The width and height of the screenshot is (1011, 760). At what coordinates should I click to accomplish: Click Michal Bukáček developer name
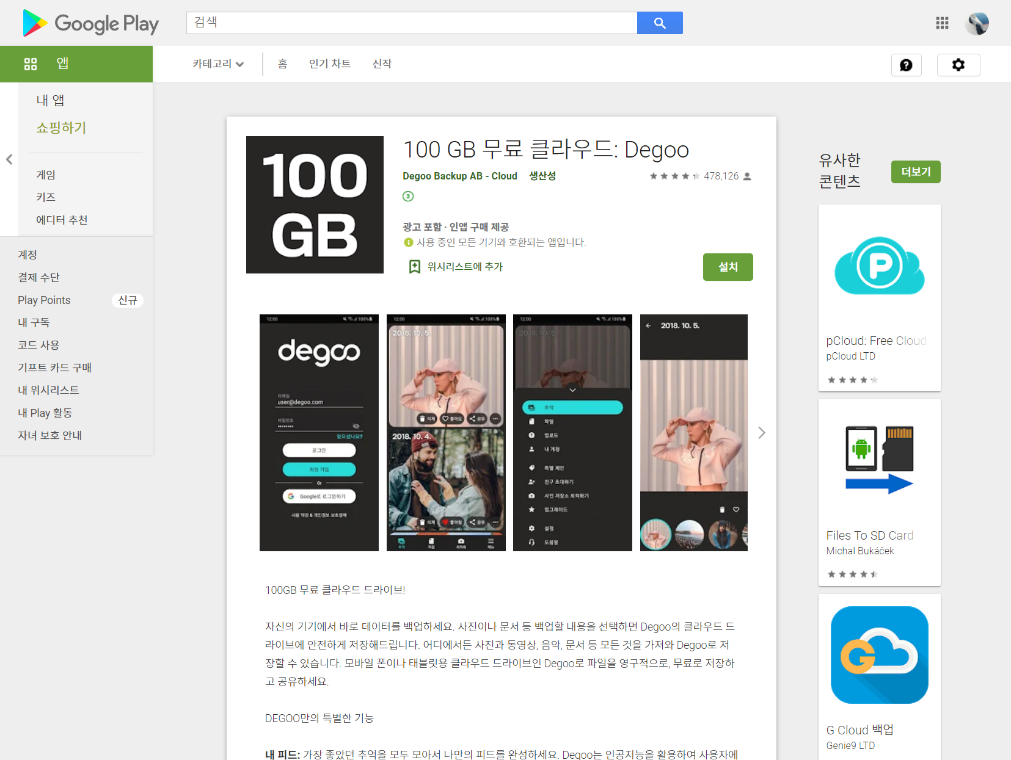click(x=860, y=551)
